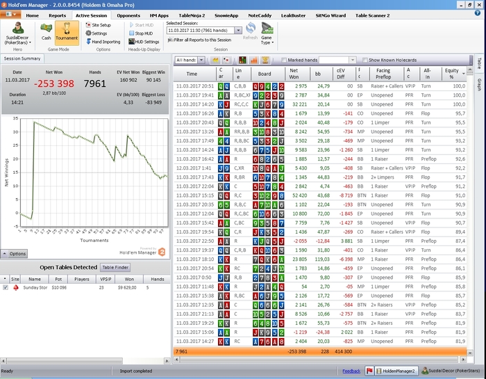This screenshot has height=379, width=486.
Task: Open the SuzdalDecor hero selector
Action: tap(17, 33)
